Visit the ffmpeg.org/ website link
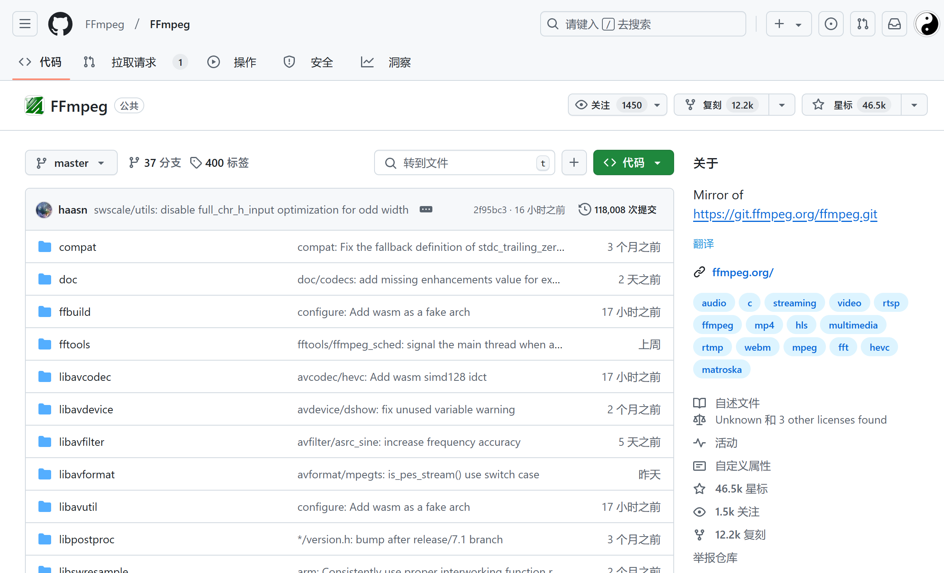 [x=742, y=272]
